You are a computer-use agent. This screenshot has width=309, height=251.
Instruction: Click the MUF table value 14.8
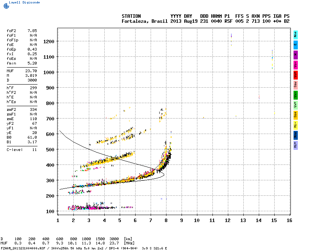coord(100,243)
